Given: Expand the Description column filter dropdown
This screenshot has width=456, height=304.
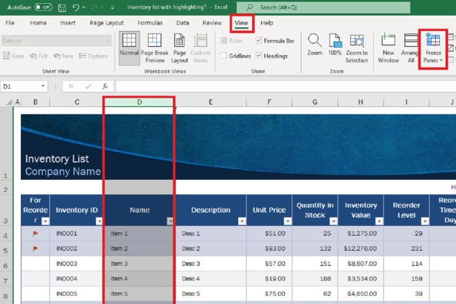Looking at the screenshot, I should click(x=241, y=221).
